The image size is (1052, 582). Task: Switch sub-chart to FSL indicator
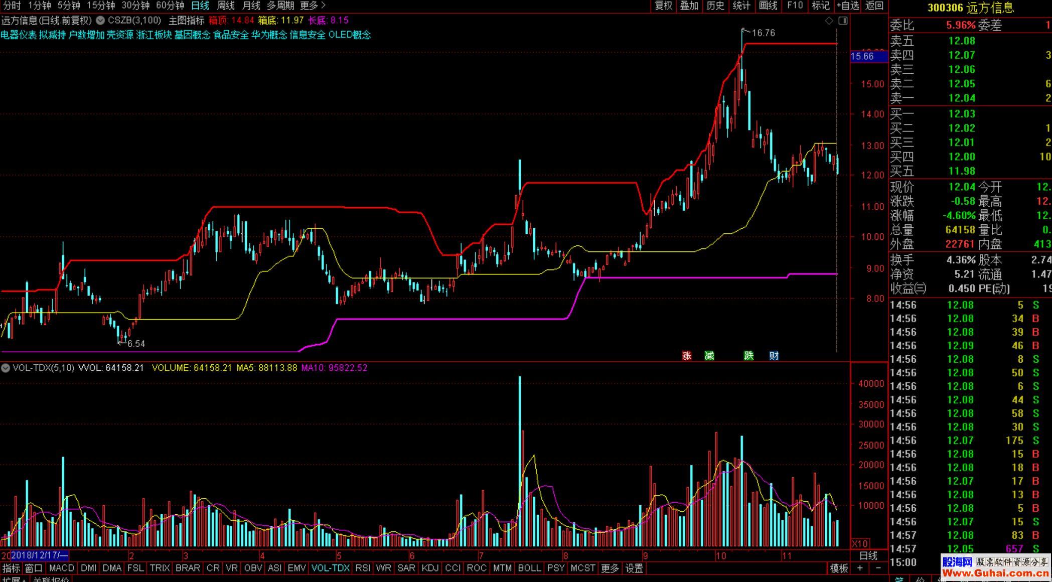[x=135, y=568]
